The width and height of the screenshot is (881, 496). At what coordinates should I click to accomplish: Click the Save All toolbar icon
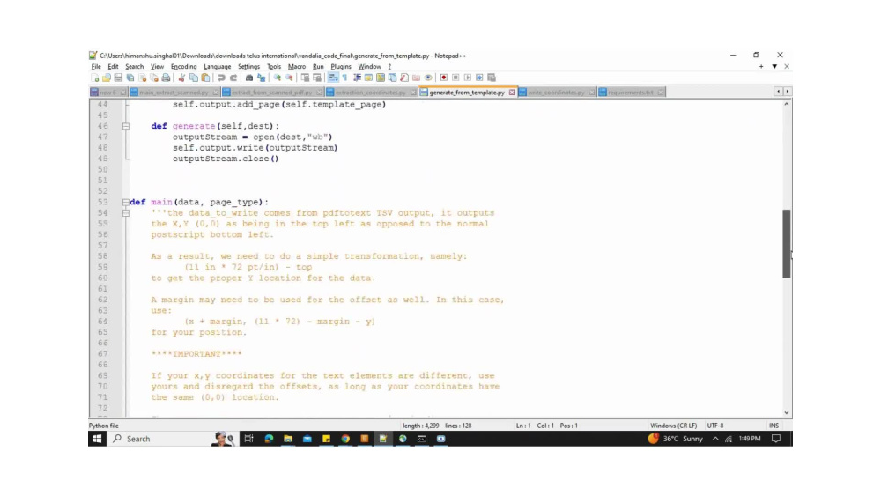point(130,78)
